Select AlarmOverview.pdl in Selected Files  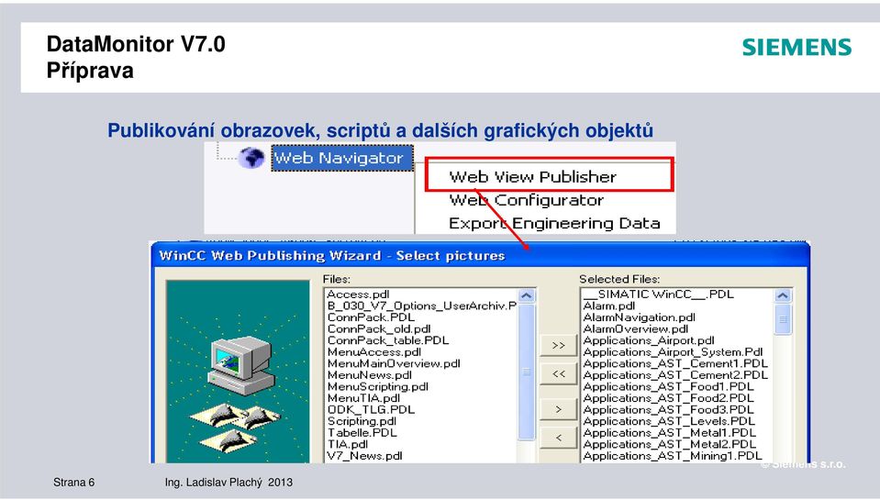[x=635, y=328]
